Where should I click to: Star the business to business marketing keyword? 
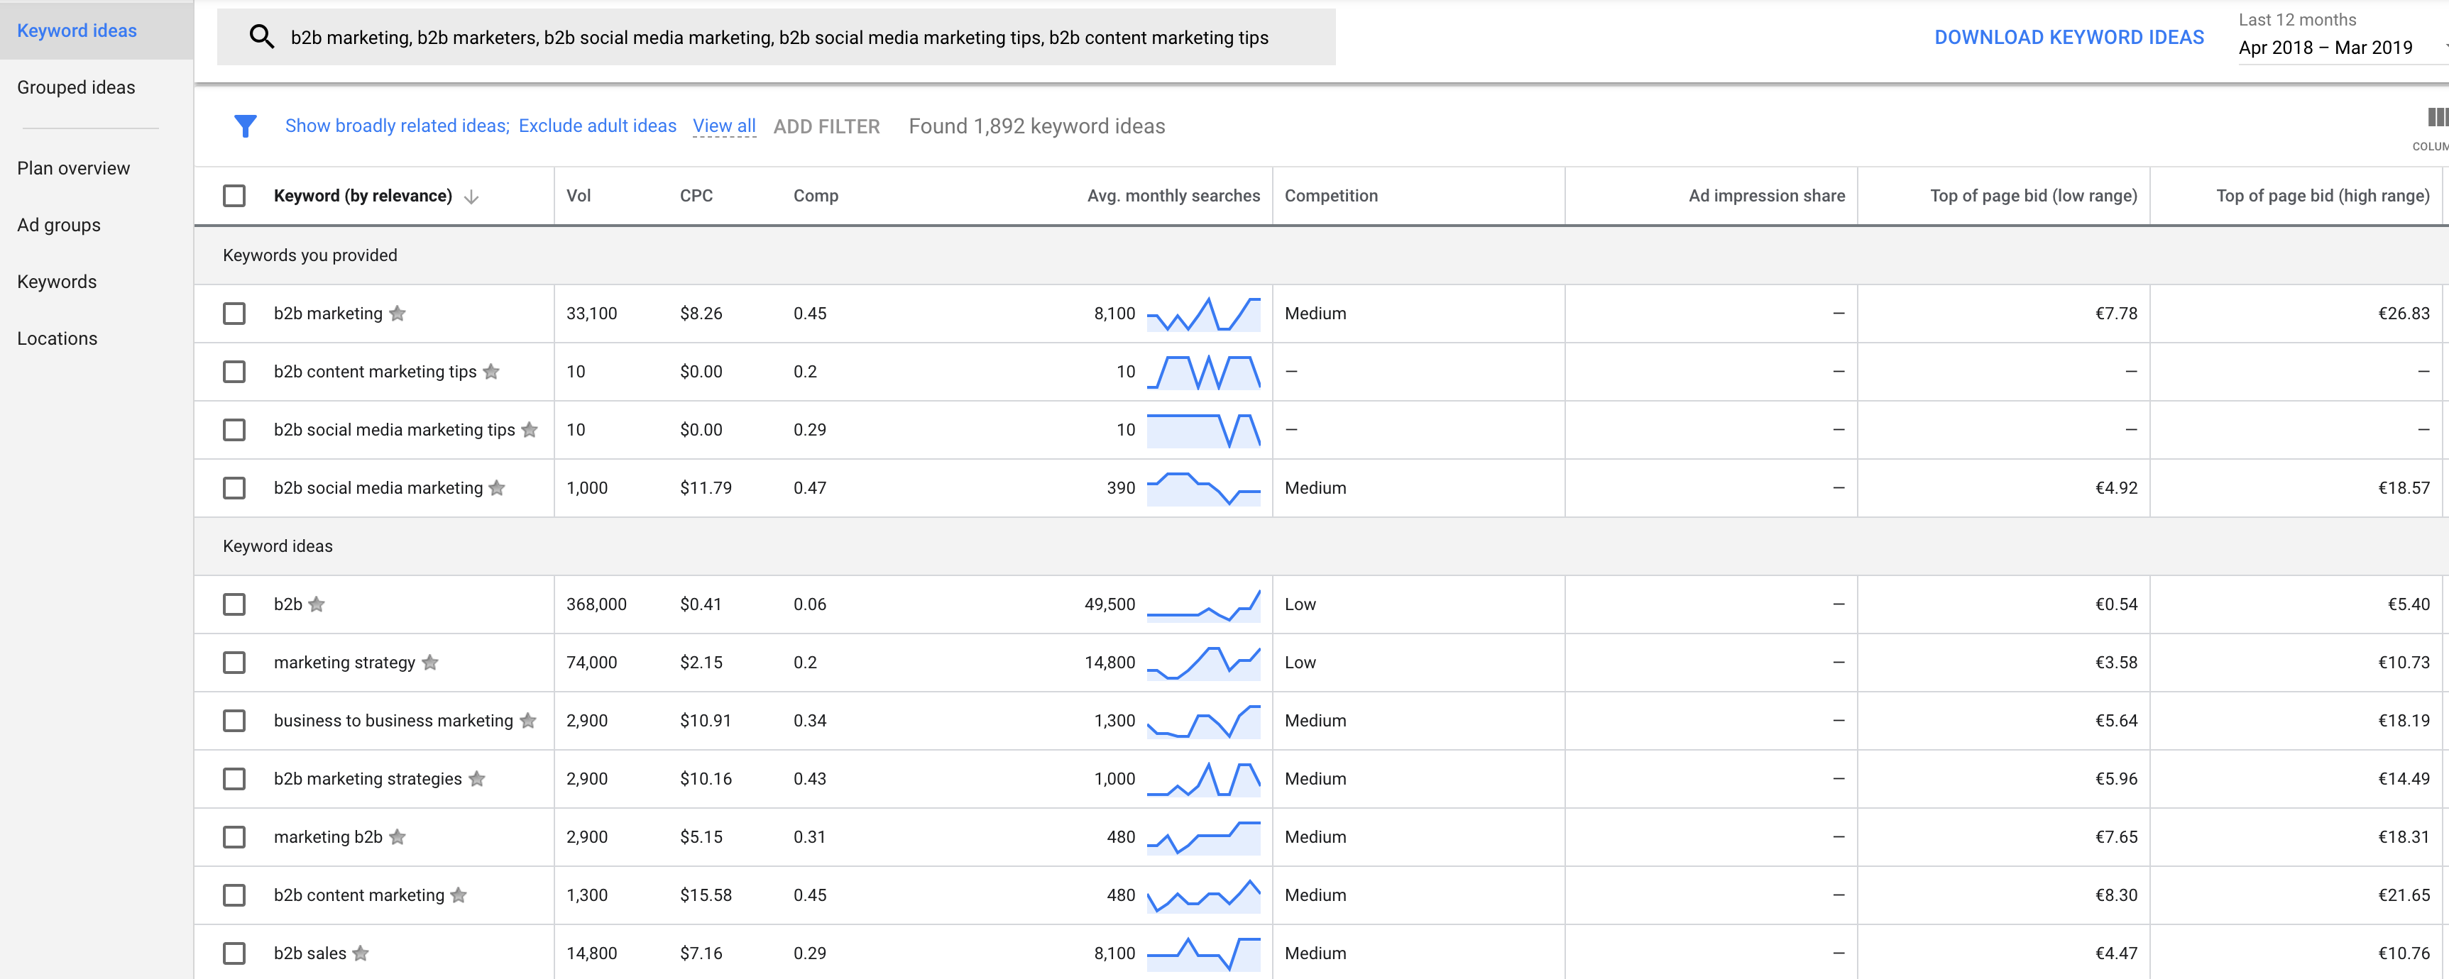click(527, 721)
